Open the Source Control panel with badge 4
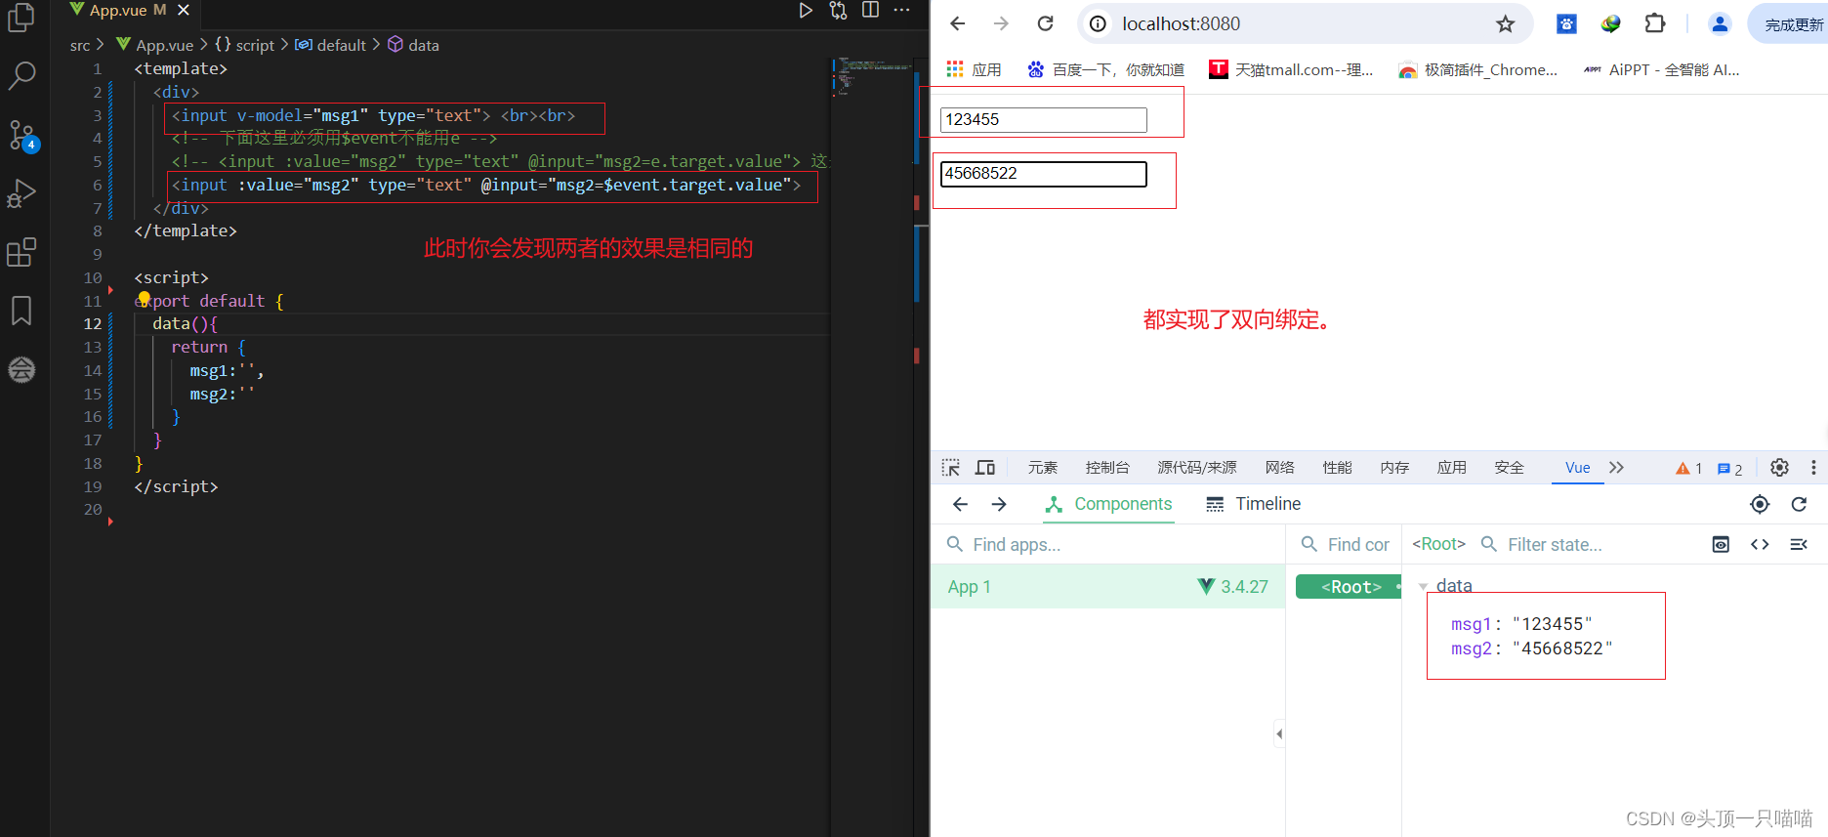Viewport: 1828px width, 837px height. pos(21,135)
